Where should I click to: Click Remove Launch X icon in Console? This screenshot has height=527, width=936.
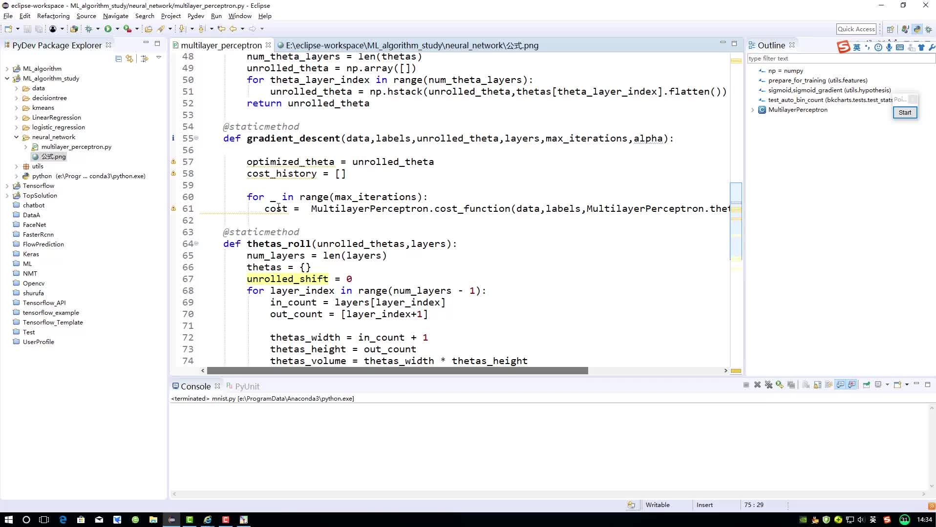[x=757, y=385]
